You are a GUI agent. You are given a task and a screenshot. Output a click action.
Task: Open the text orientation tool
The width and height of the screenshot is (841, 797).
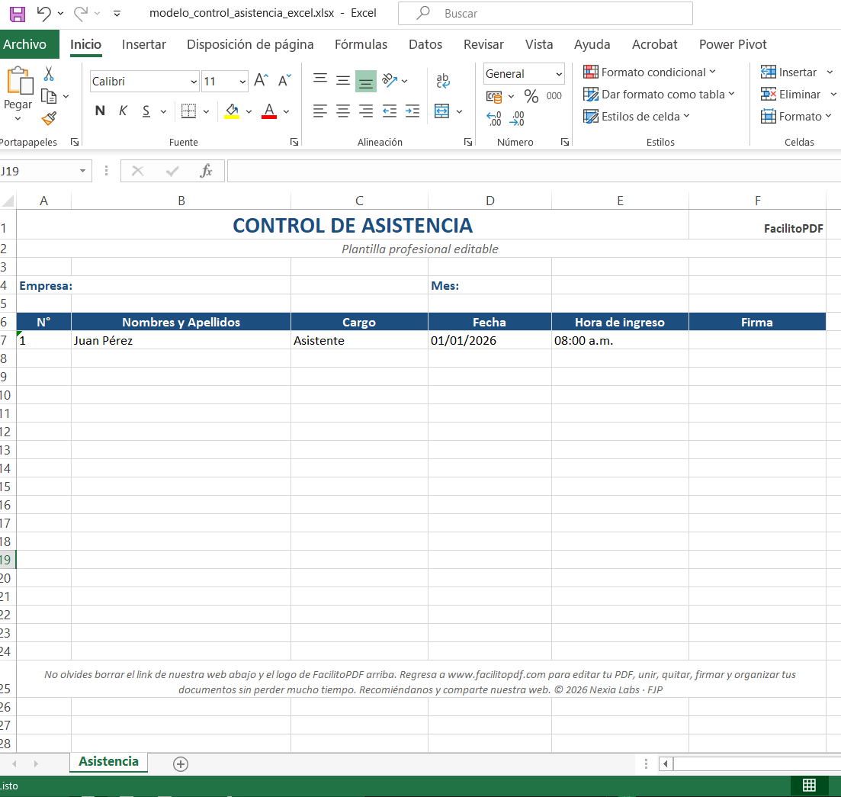(390, 80)
